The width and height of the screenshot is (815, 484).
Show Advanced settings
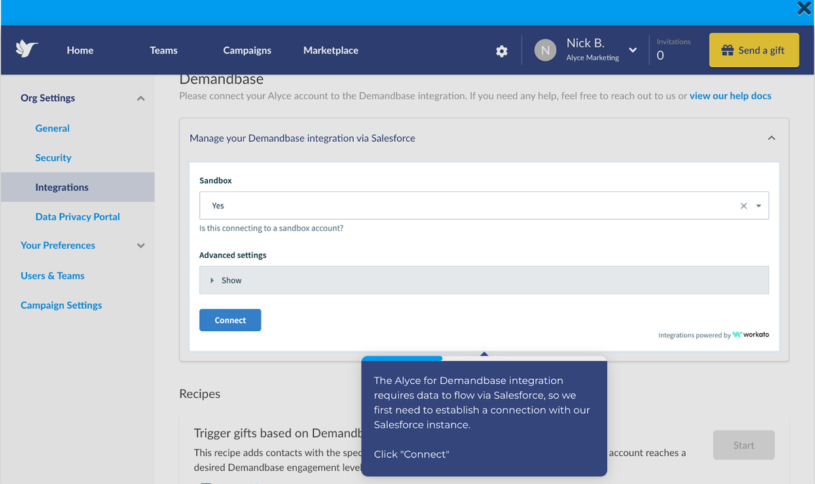[484, 280]
